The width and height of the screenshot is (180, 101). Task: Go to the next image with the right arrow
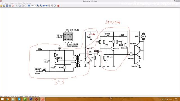coord(46,6)
